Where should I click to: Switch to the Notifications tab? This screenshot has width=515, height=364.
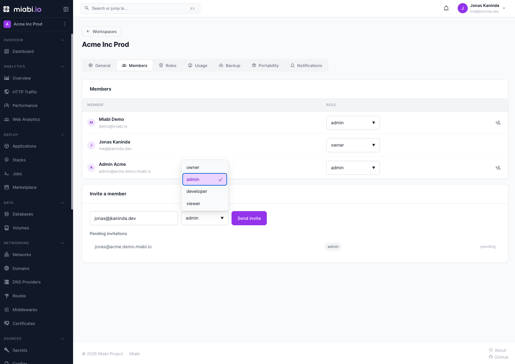point(306,65)
